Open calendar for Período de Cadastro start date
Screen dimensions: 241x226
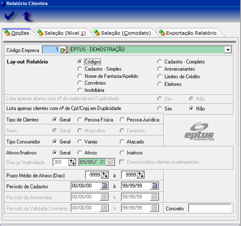(x=104, y=186)
